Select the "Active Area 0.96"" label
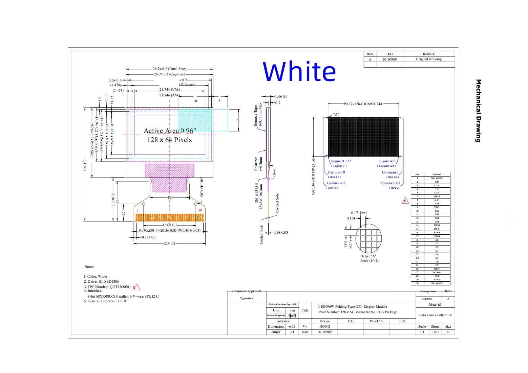528x373 pixels. pos(170,131)
